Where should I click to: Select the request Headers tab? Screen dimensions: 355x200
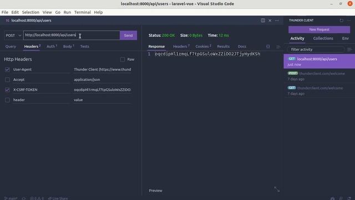pos(32,47)
